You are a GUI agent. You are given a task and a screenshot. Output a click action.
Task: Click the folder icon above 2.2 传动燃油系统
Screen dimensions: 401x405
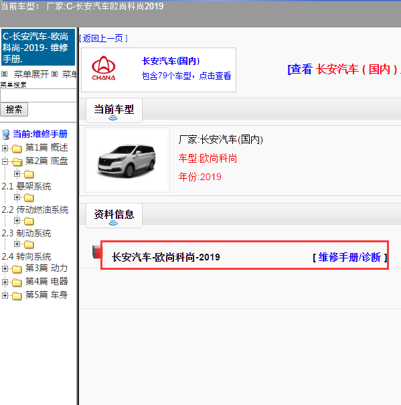29,198
